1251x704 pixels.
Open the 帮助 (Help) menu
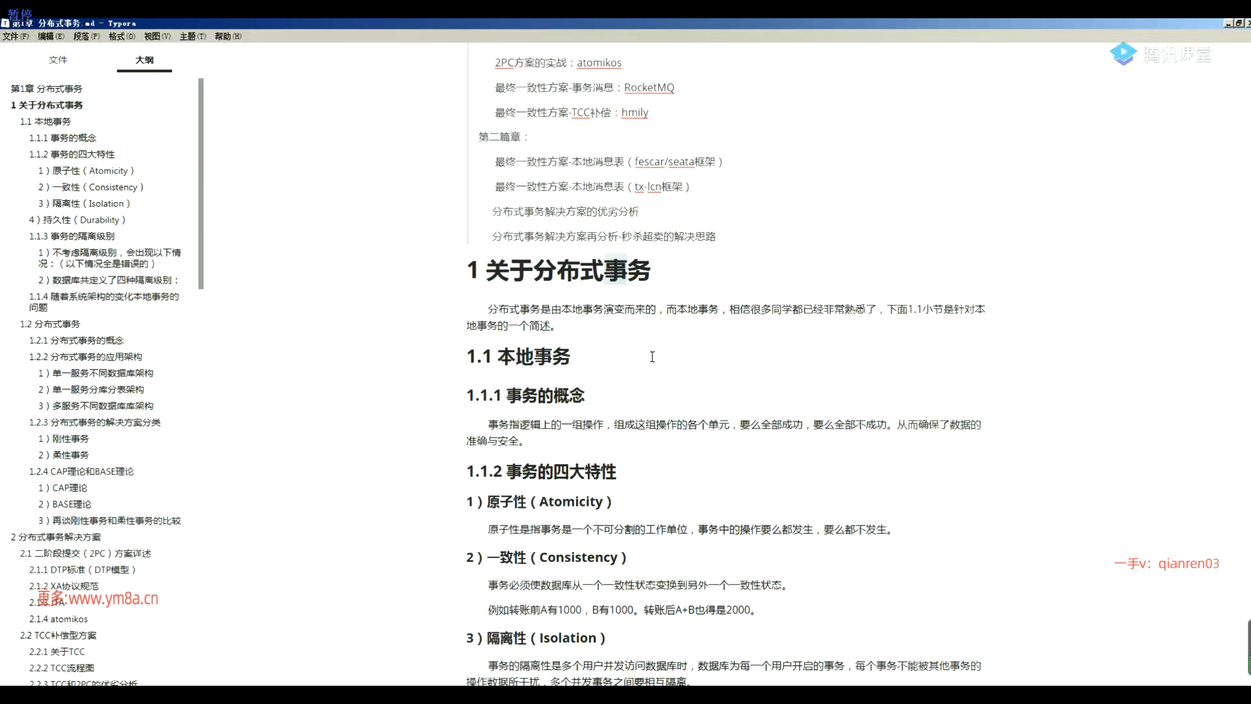click(227, 37)
